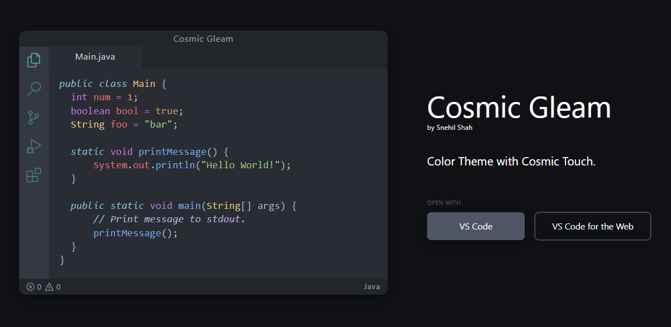
Task: Click the Print message to stdout comment
Action: (169, 219)
